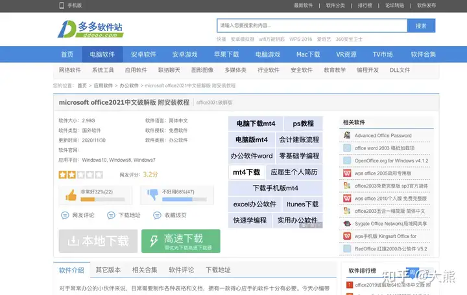This screenshot has width=467, height=295.
Task: Click the rank 1 badge in 软件排行榜
Action: [350, 285]
